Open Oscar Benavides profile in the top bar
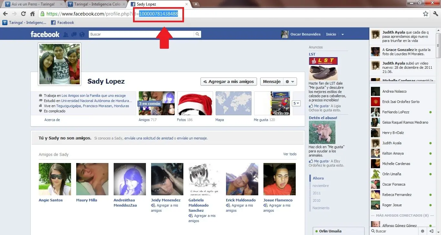Image resolution: width=441 pixels, height=235 pixels. (x=301, y=34)
